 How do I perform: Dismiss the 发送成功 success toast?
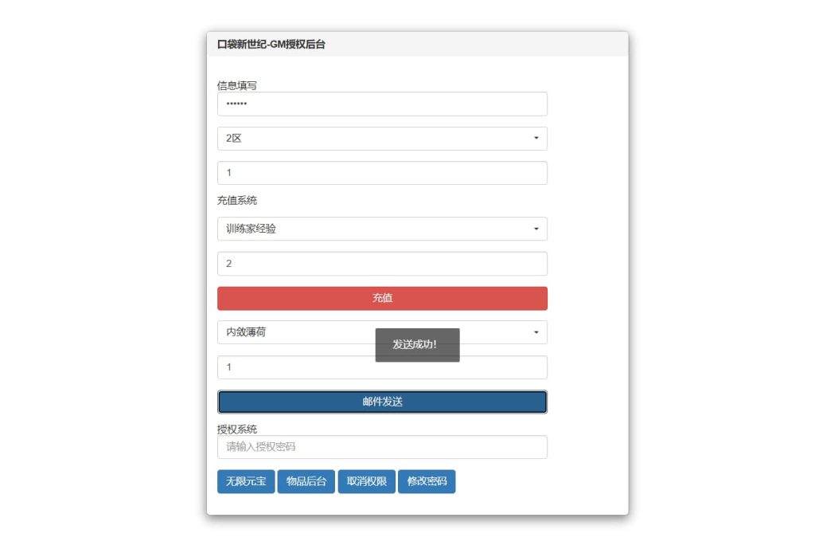[417, 345]
